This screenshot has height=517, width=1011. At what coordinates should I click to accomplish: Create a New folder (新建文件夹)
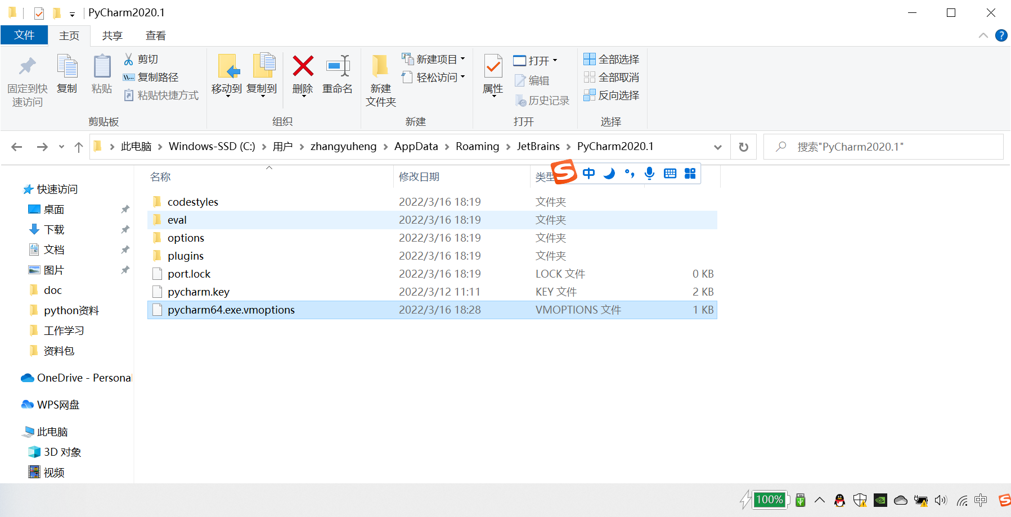[381, 80]
